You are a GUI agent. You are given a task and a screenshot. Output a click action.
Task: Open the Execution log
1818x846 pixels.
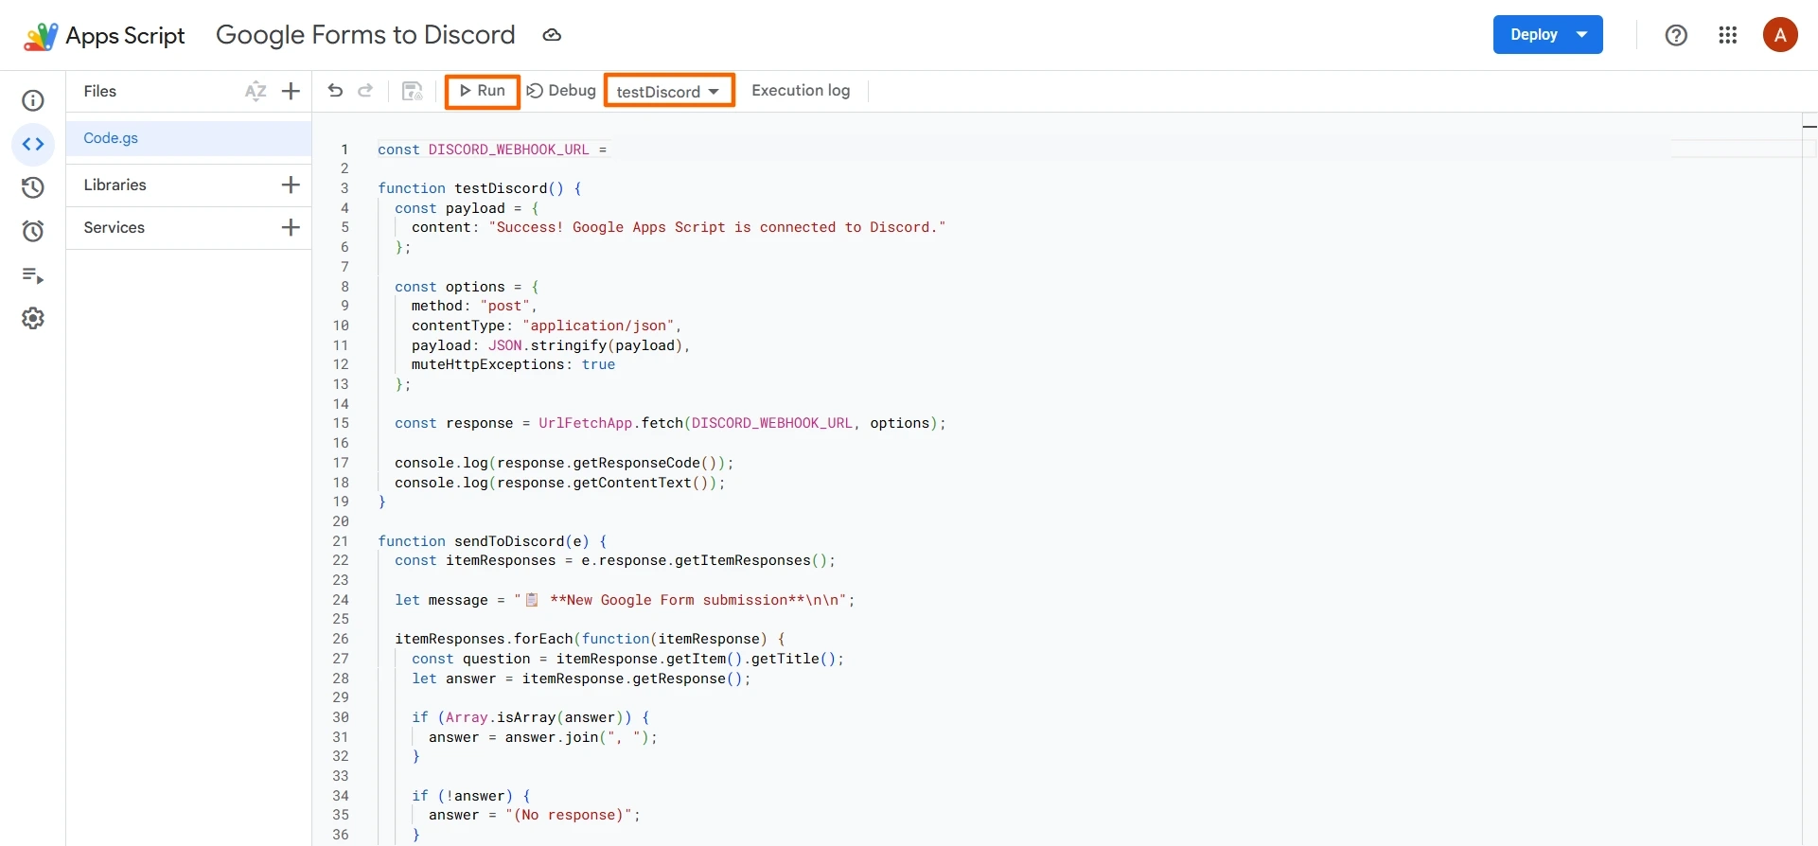tap(801, 90)
